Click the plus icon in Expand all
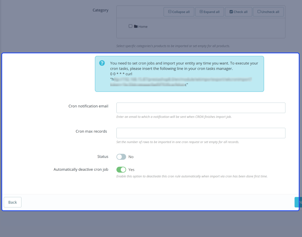Image resolution: width=302 pixels, height=237 pixels. tap(201, 12)
